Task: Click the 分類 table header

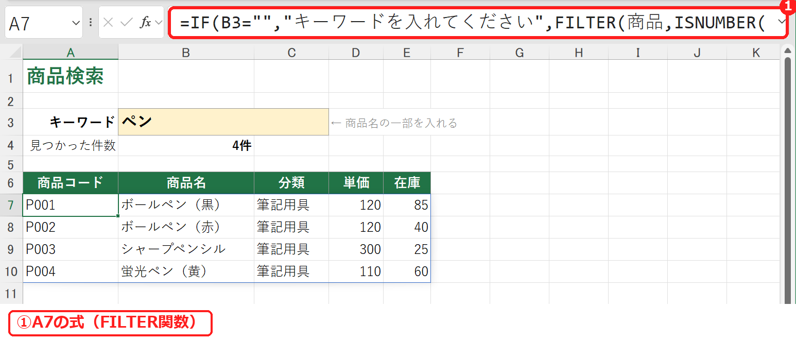Action: pyautogui.click(x=291, y=183)
